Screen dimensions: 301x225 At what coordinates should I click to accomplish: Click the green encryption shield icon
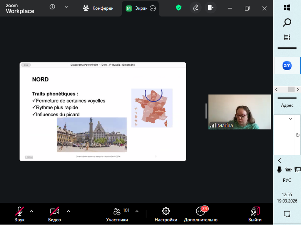[179, 8]
